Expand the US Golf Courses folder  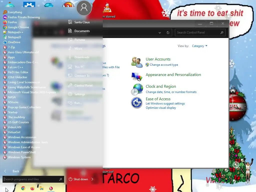(x=16, y=122)
